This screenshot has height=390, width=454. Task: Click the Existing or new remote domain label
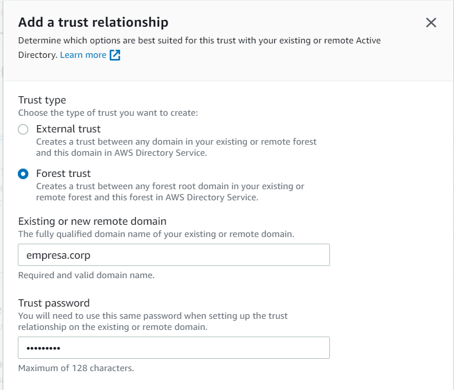(92, 221)
